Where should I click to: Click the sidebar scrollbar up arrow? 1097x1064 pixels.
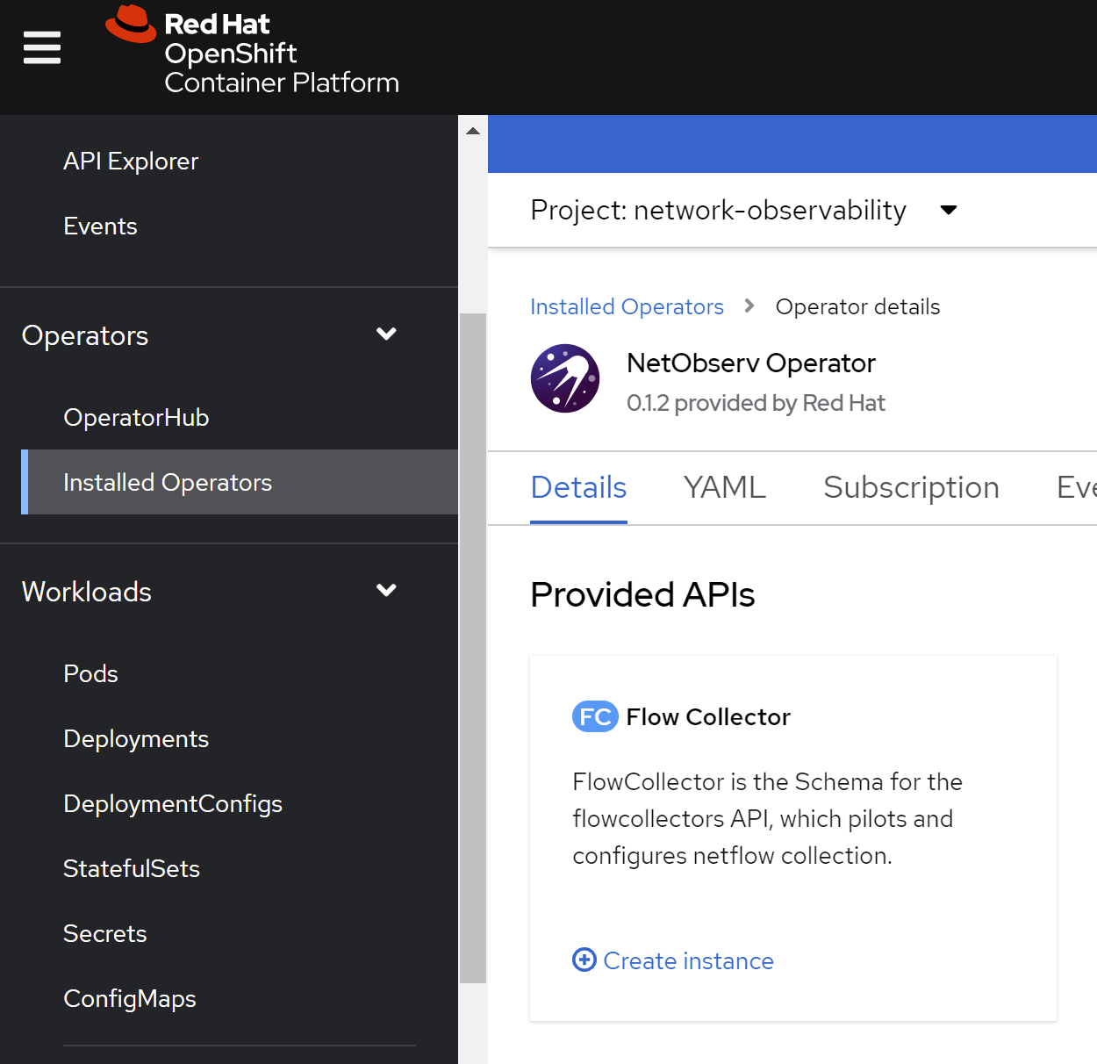pos(473,131)
